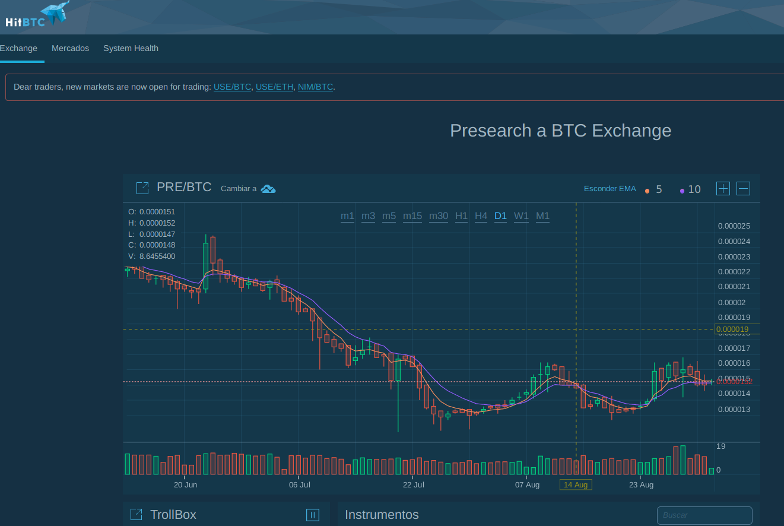The height and width of the screenshot is (526, 784).
Task: Pause the TrollBox chat
Action: click(313, 515)
